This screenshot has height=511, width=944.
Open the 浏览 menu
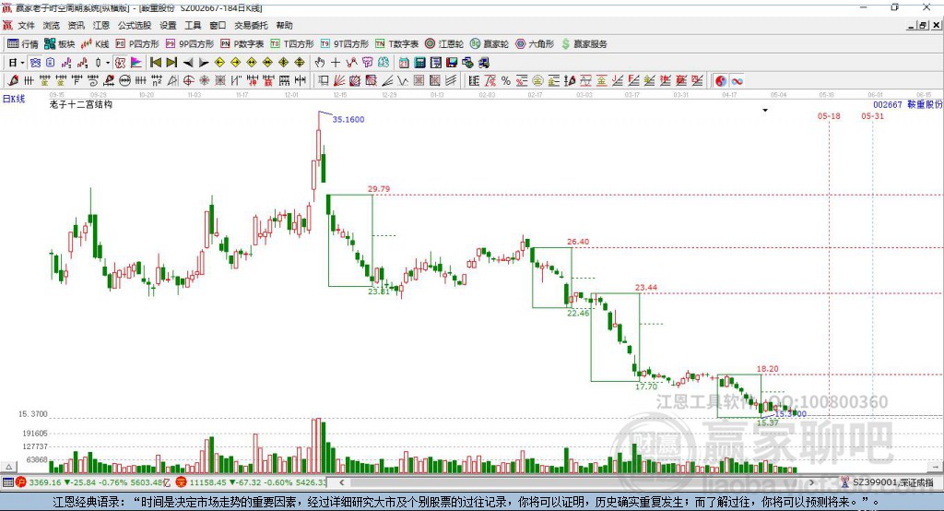click(x=52, y=25)
